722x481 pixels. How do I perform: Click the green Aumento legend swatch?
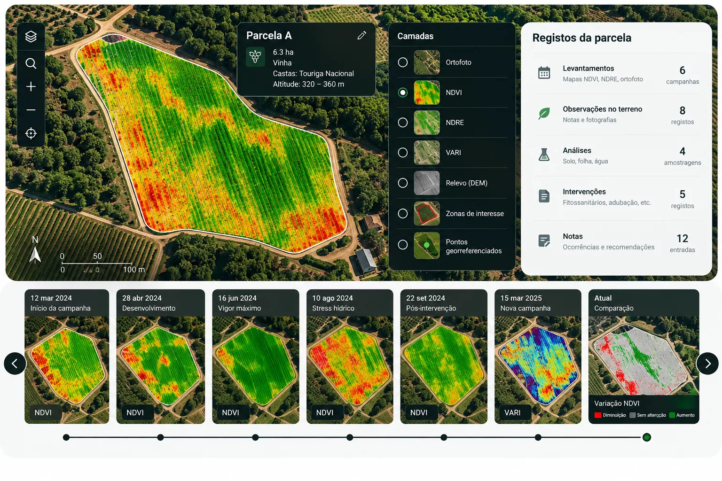pos(672,415)
